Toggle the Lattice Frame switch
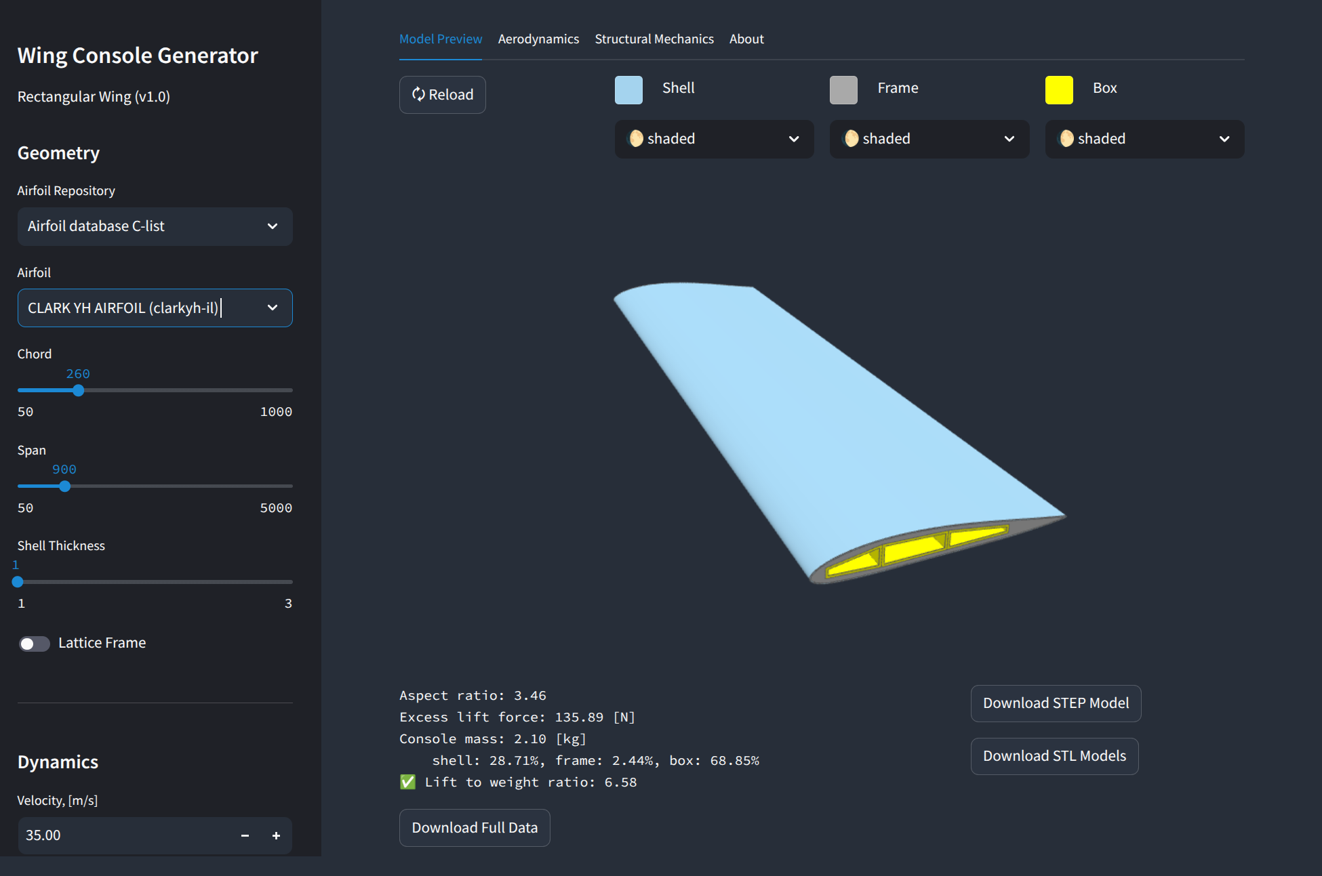The image size is (1322, 876). click(34, 644)
